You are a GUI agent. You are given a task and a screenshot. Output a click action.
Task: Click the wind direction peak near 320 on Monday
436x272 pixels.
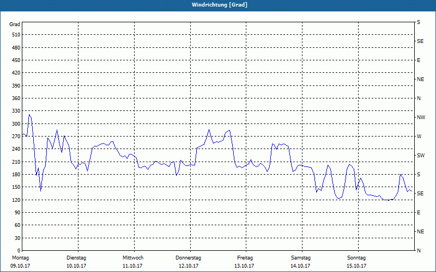tap(29, 115)
